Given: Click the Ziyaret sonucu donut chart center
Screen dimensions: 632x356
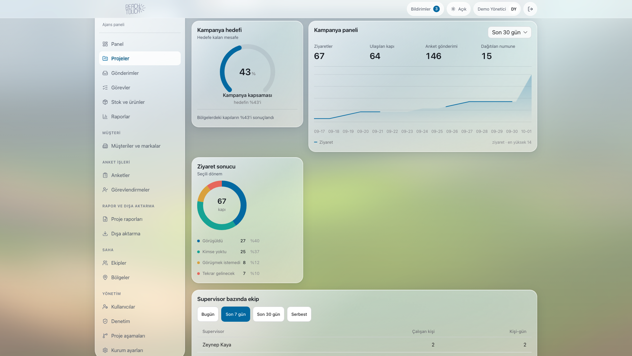Looking at the screenshot, I should [x=222, y=205].
